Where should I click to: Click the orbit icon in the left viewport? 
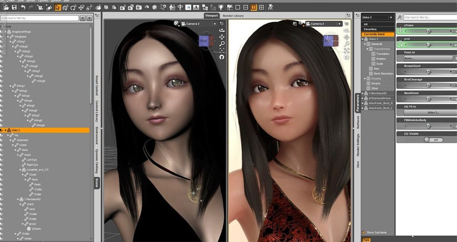point(222,30)
